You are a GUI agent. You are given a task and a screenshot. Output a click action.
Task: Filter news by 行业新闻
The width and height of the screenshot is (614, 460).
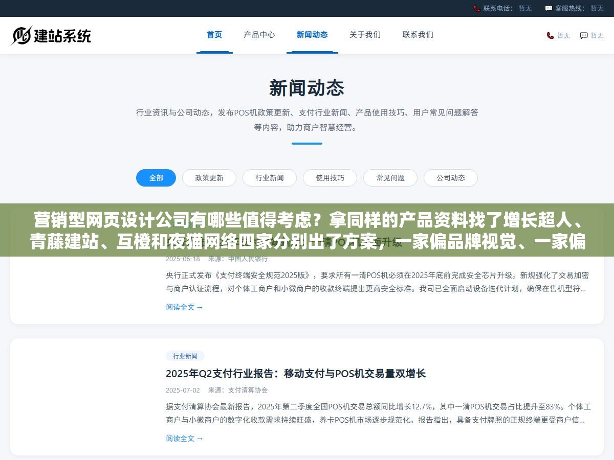[x=270, y=178]
